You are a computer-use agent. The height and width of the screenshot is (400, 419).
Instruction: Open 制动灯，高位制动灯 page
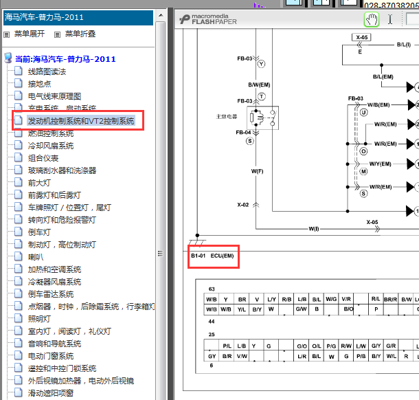click(62, 245)
